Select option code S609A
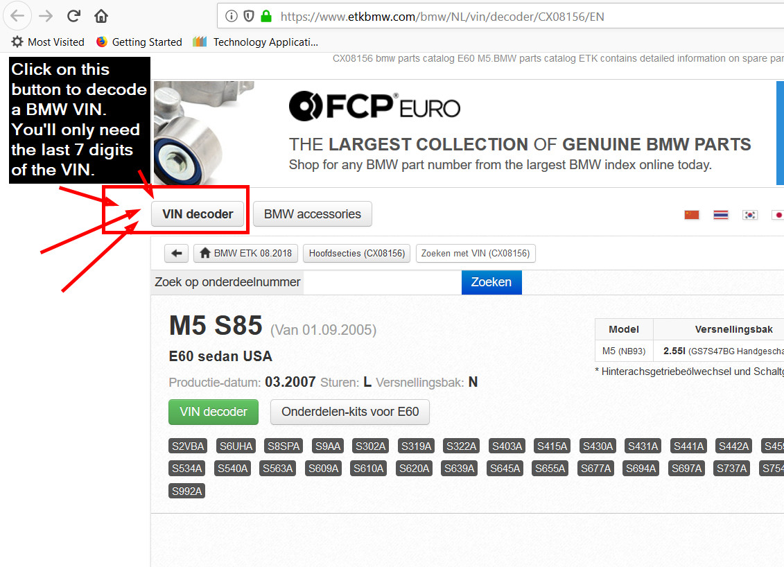Screen dimensions: 784x567 click(323, 469)
